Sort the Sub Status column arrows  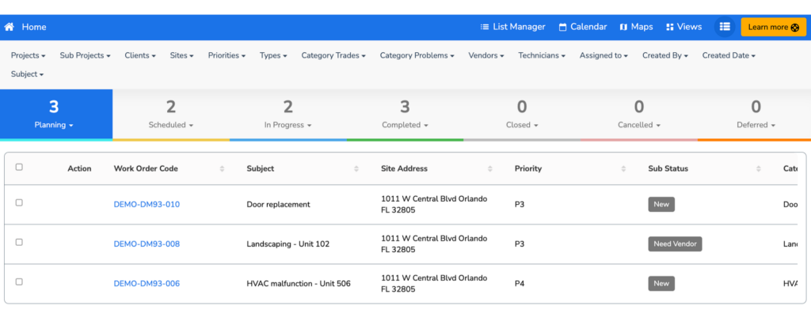pyautogui.click(x=758, y=169)
